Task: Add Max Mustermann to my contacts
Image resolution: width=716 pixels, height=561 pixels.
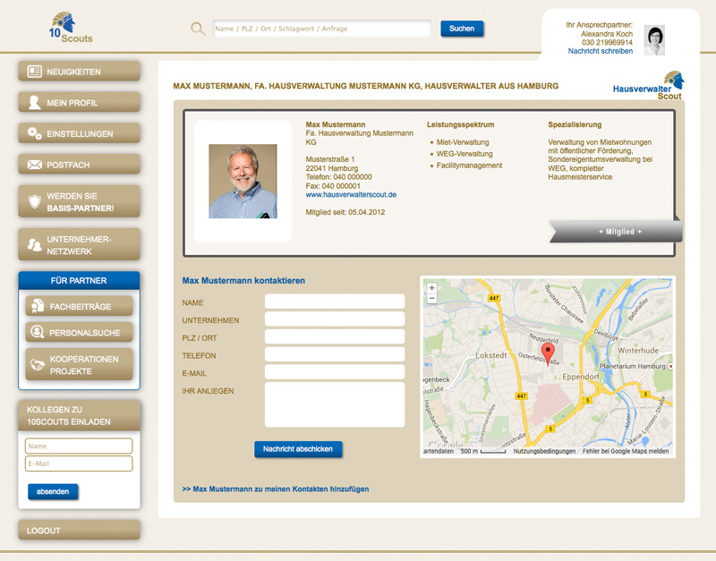Action: point(276,489)
